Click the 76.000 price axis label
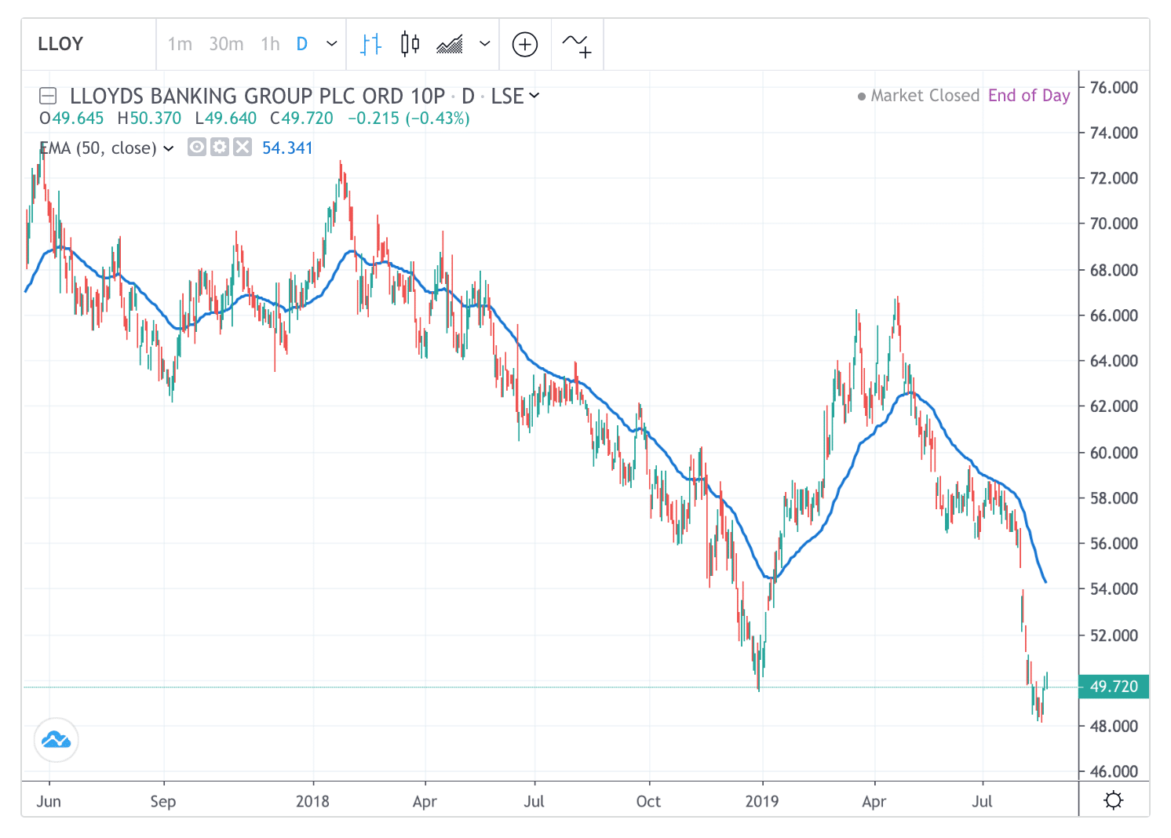The height and width of the screenshot is (838, 1171). point(1114,87)
